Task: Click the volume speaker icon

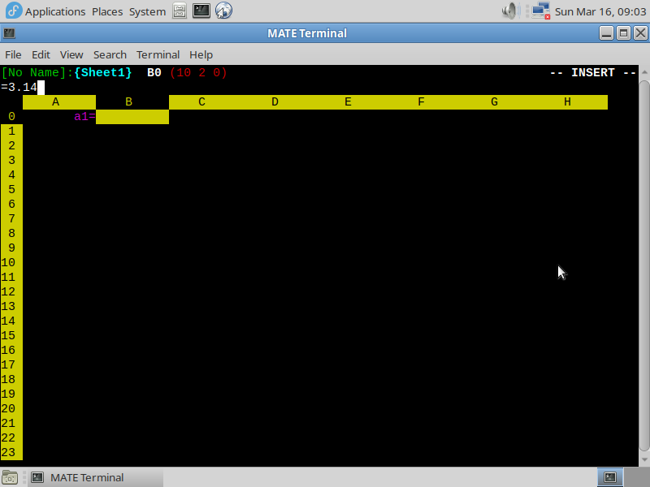Action: 510,11
